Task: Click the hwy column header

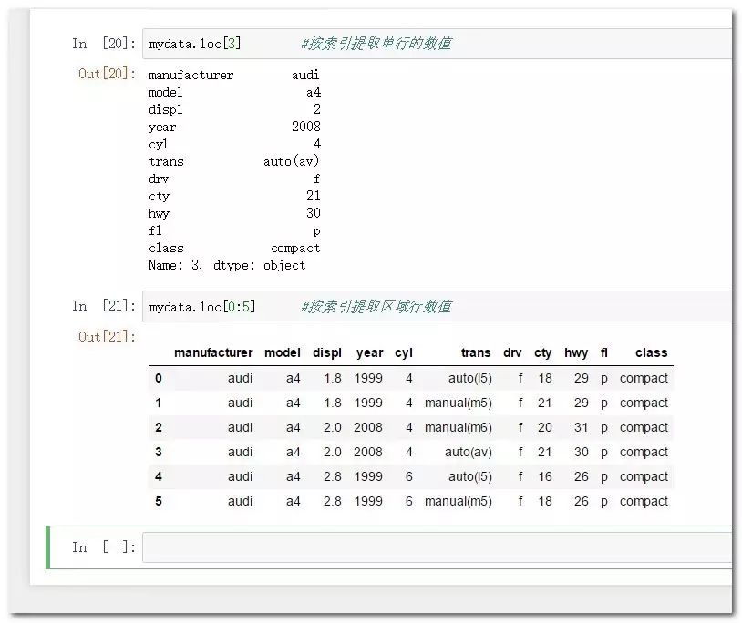Action: (576, 353)
